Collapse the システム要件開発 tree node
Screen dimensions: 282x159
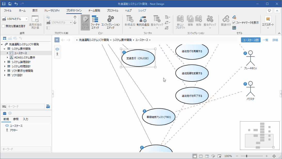4,49
